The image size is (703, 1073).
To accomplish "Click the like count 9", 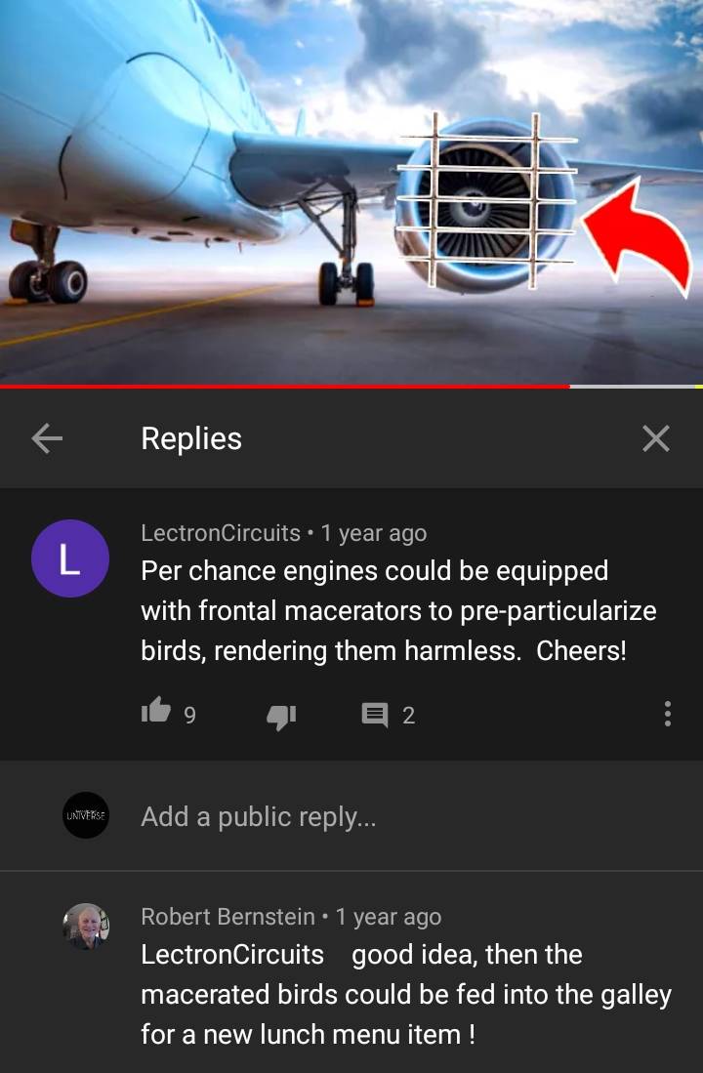I will coord(190,716).
